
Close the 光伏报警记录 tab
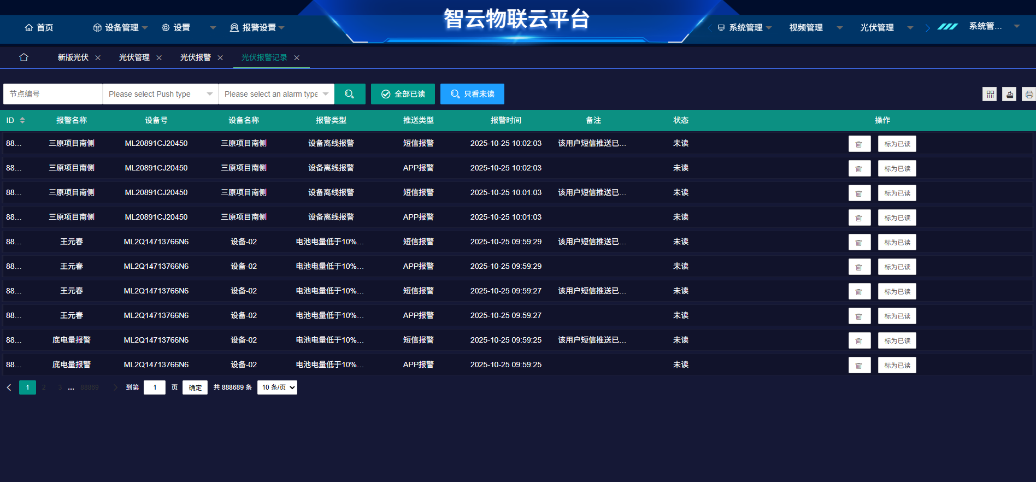(297, 57)
